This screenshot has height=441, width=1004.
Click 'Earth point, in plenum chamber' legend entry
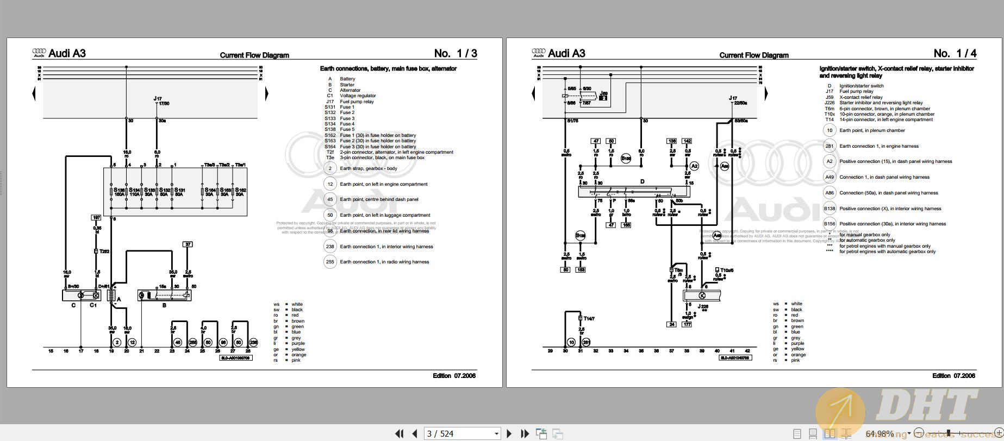872,130
